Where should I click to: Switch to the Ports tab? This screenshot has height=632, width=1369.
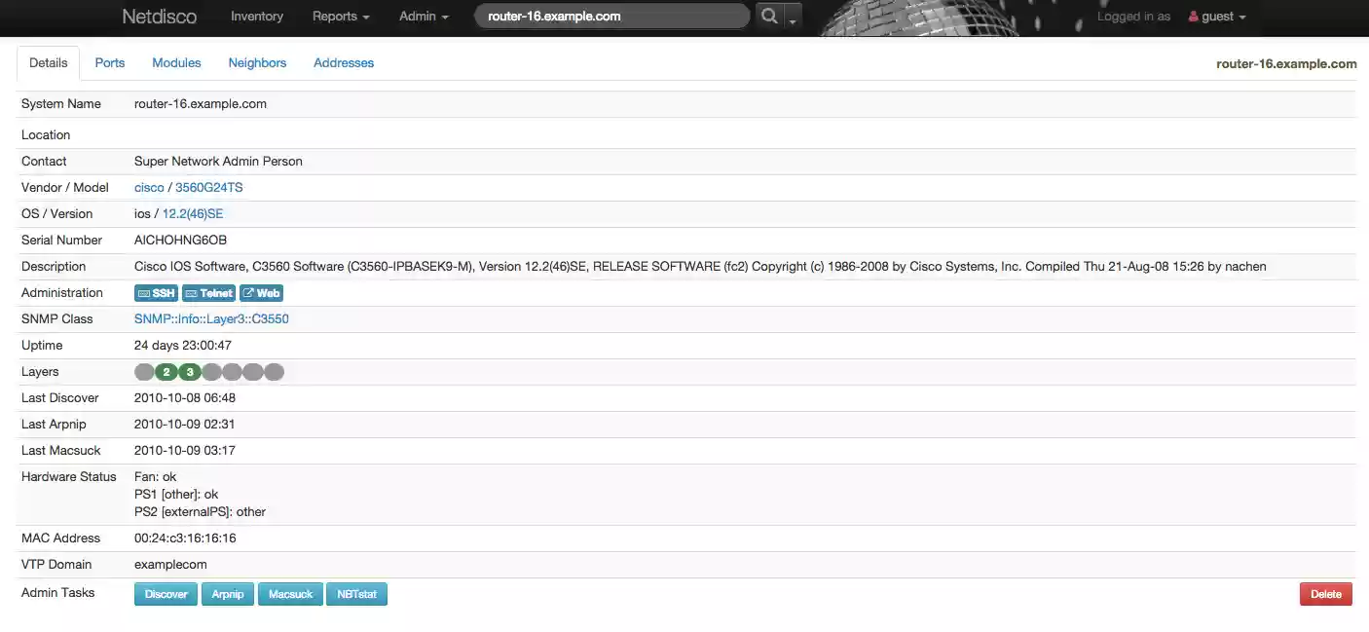[x=109, y=62]
